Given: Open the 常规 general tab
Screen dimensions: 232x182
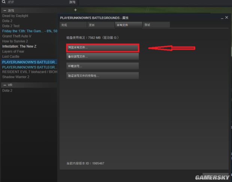Looking at the screenshot, I should coord(73,25).
